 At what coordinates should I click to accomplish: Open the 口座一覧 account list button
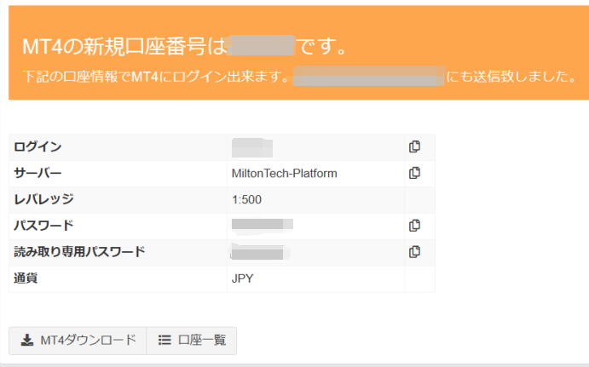192,340
